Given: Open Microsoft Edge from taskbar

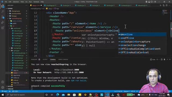Looking at the screenshot, I should [58, 95].
